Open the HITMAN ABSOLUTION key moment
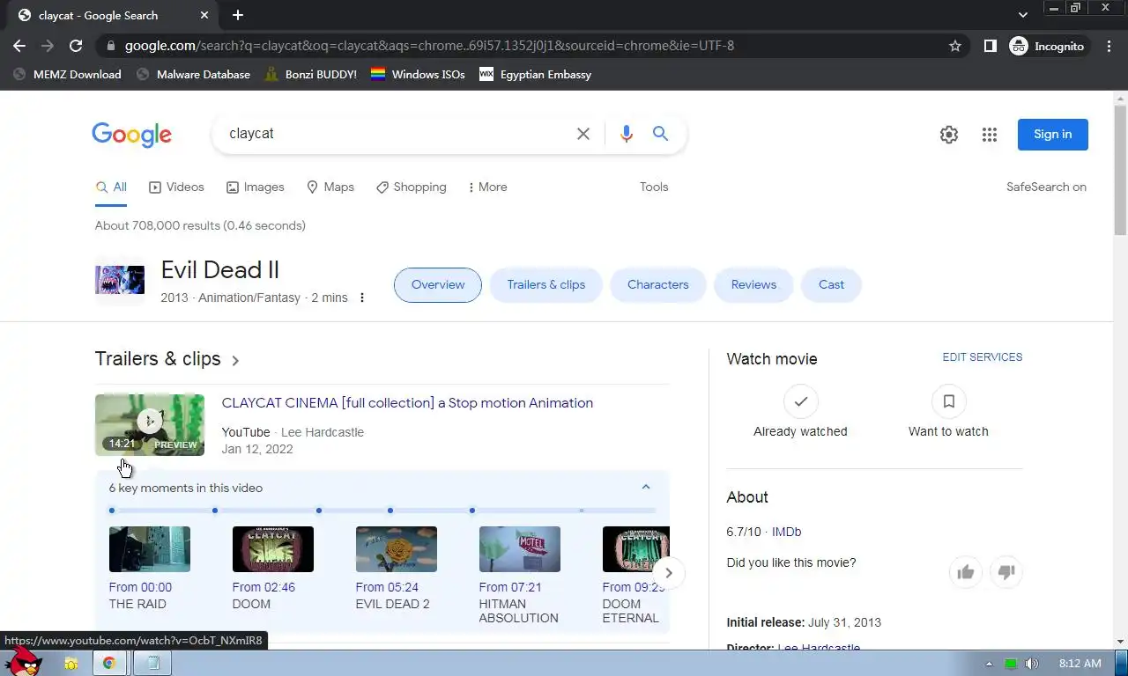 point(520,549)
